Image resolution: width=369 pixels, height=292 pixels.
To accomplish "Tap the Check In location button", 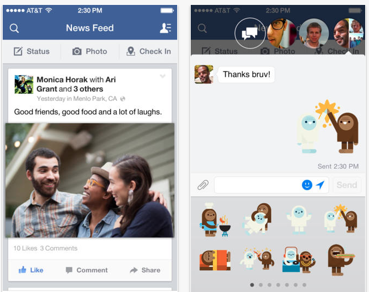I will (x=148, y=51).
